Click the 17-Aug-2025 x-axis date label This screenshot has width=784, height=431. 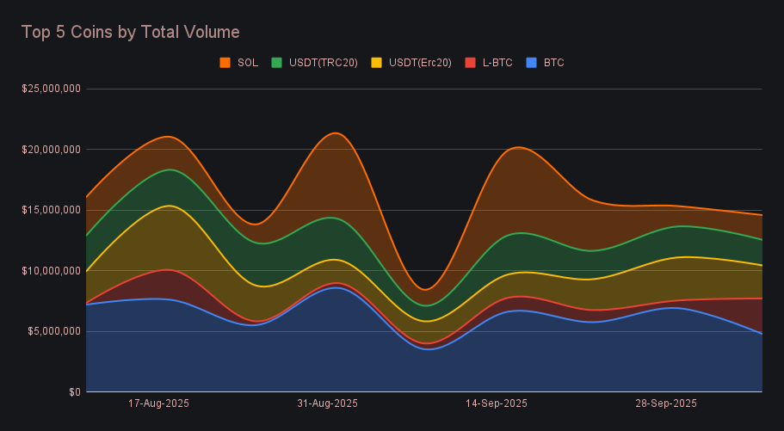pyautogui.click(x=158, y=403)
